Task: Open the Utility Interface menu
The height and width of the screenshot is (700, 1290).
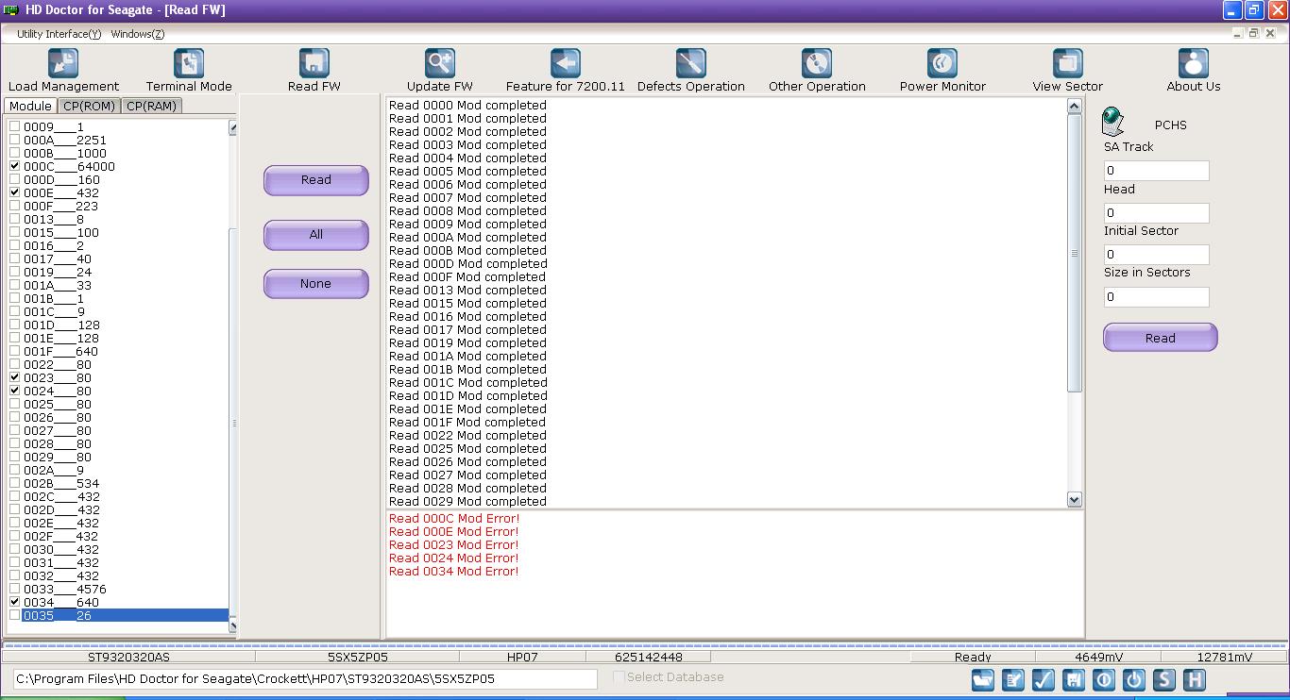Action: pyautogui.click(x=59, y=34)
